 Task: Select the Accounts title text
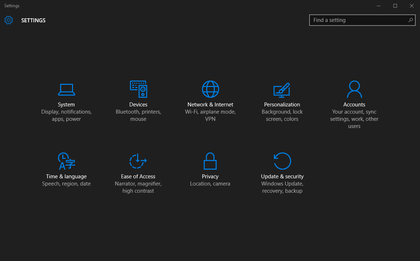click(x=354, y=105)
